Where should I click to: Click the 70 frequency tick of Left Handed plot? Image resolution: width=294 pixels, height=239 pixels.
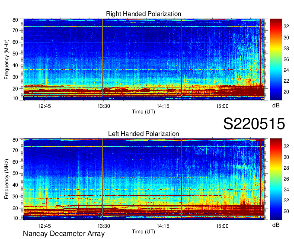tap(15, 150)
